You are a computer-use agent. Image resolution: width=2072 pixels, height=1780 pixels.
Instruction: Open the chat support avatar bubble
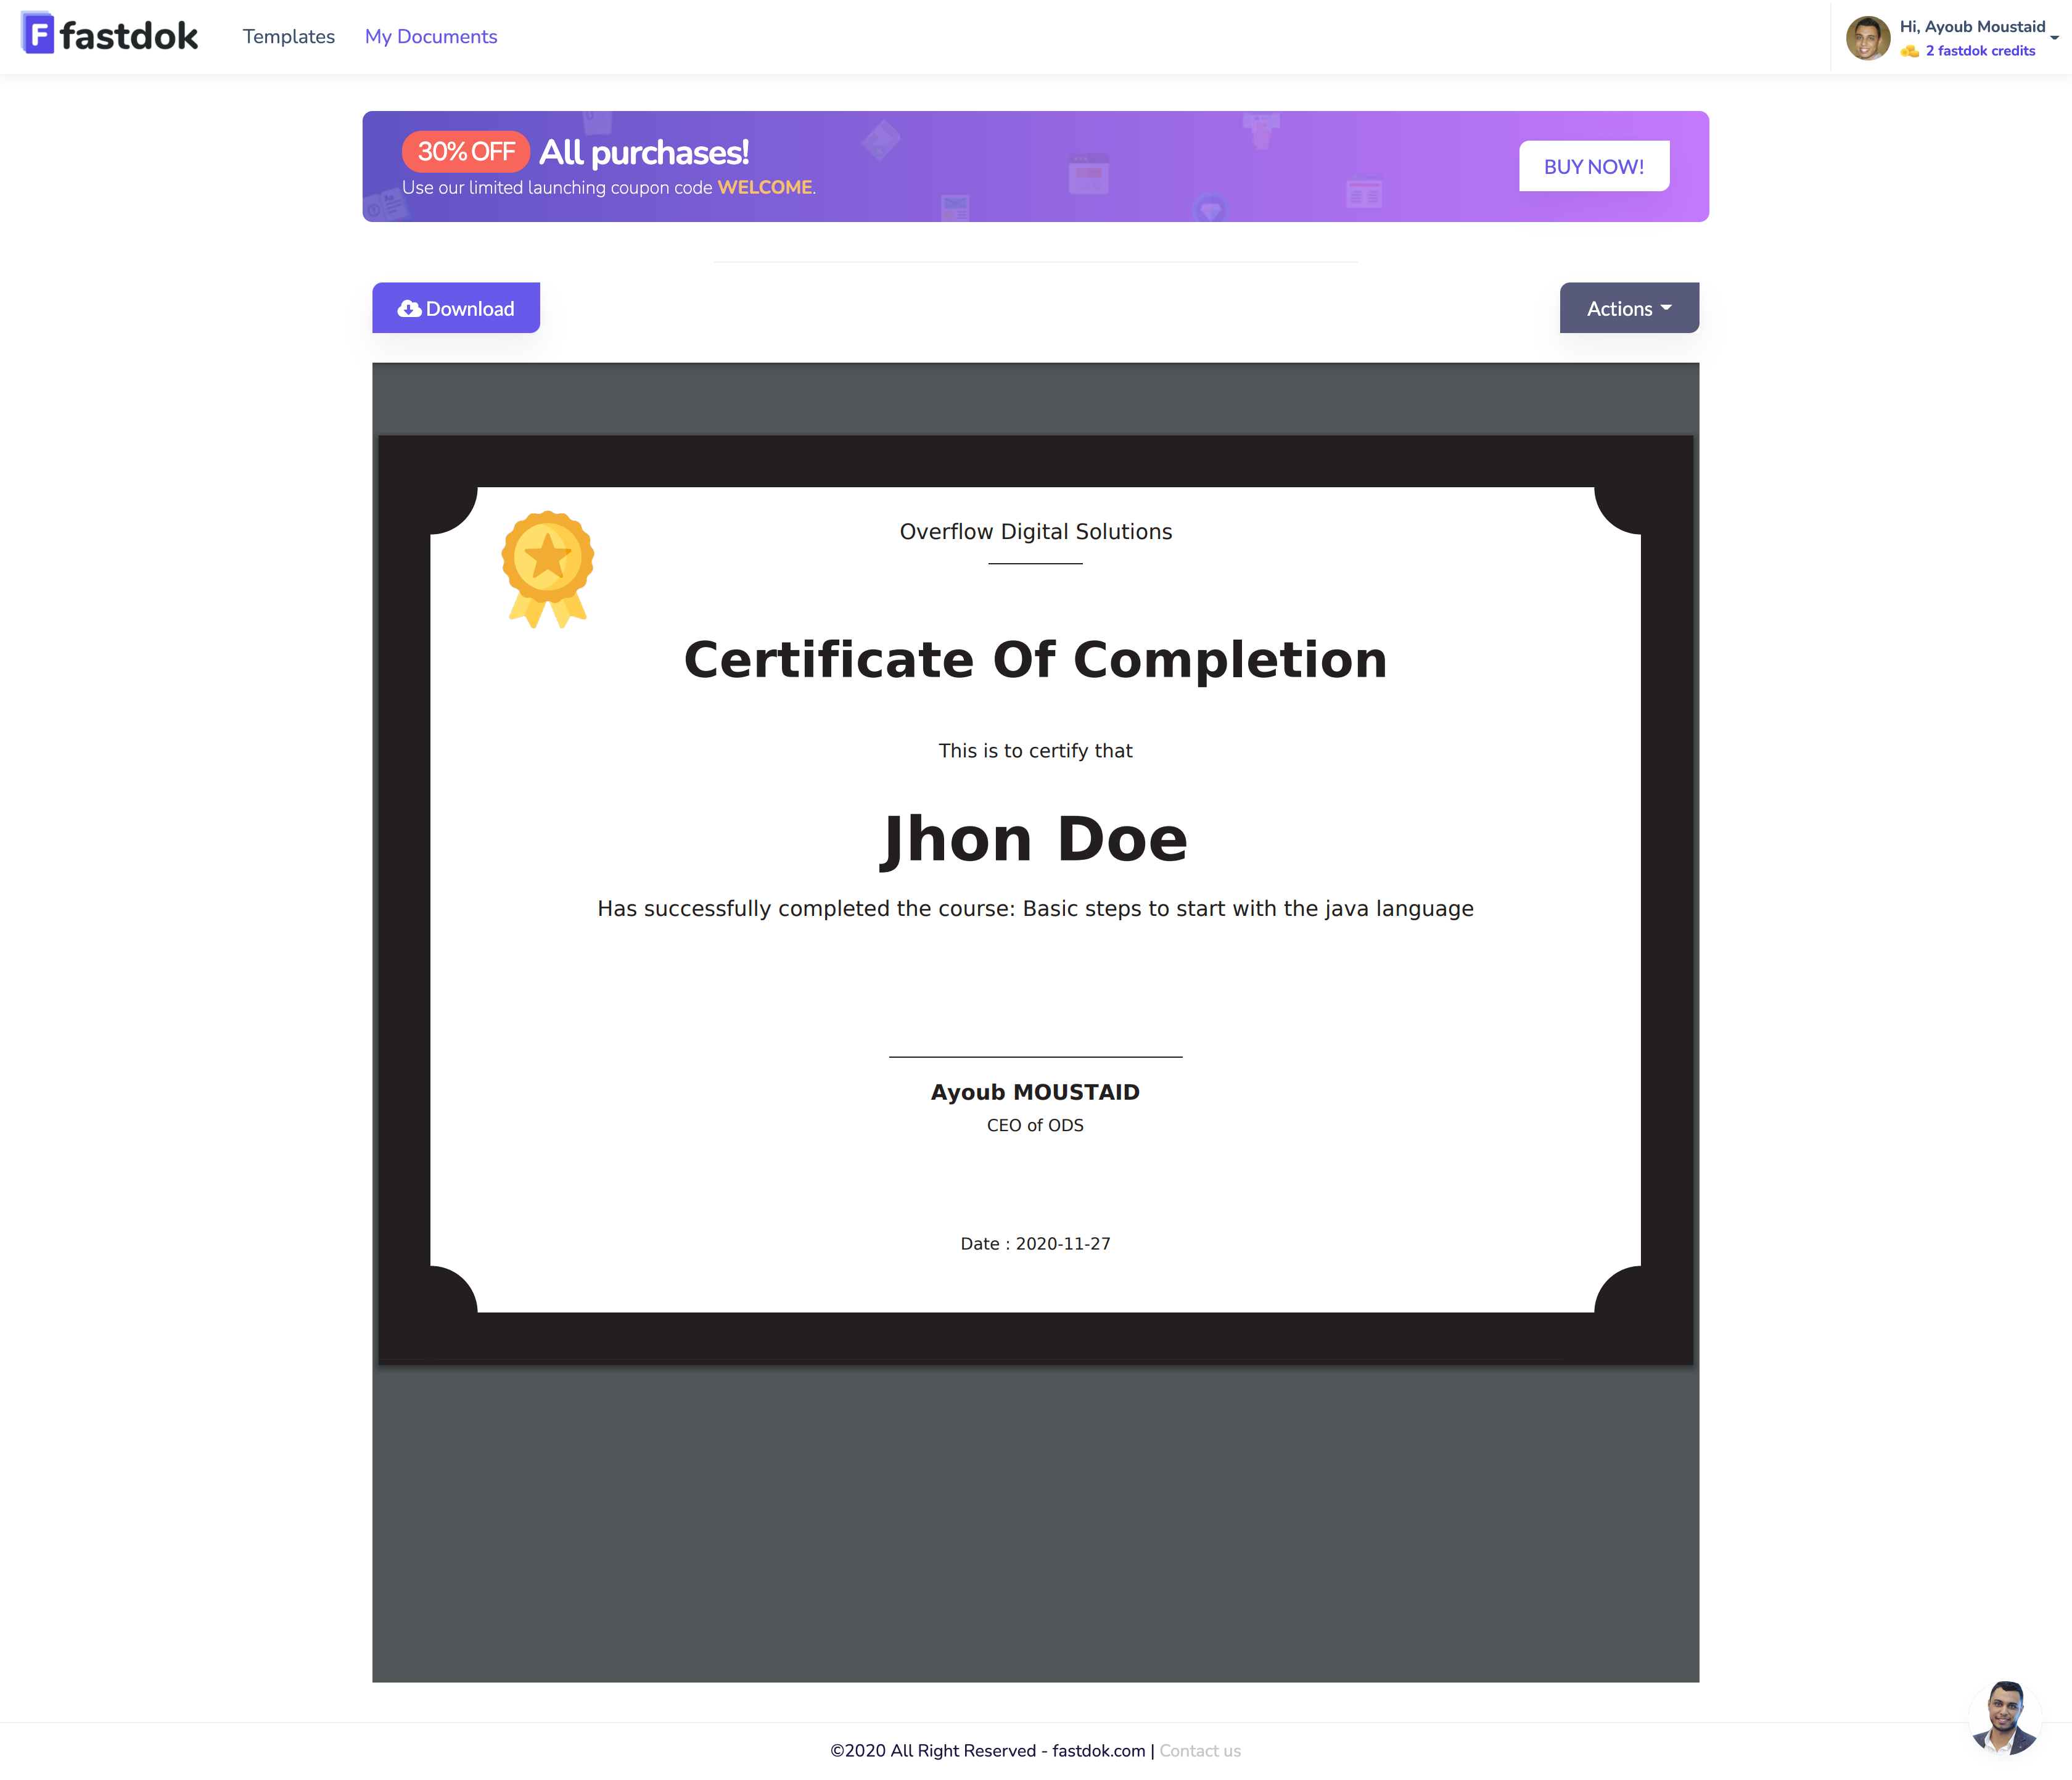(x=2004, y=1718)
